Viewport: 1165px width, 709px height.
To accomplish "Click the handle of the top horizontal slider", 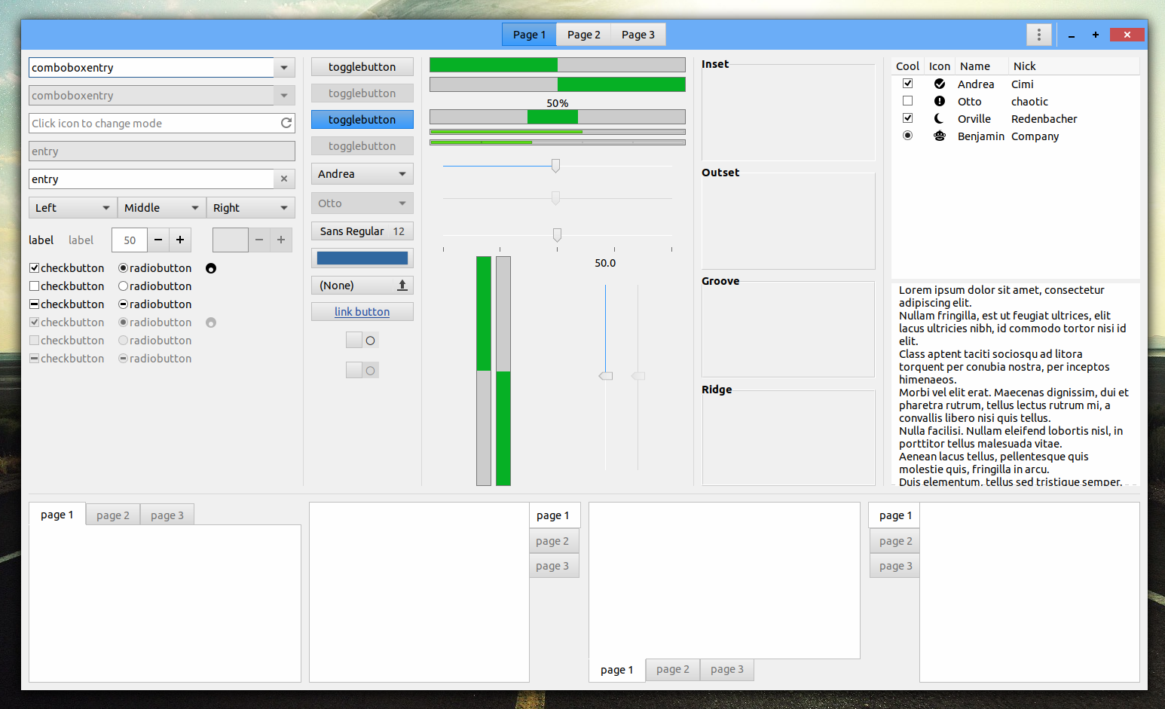I will pyautogui.click(x=555, y=166).
